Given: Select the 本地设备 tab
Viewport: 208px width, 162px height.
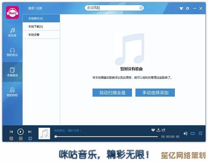Looking at the screenshot, I should click(x=41, y=35).
